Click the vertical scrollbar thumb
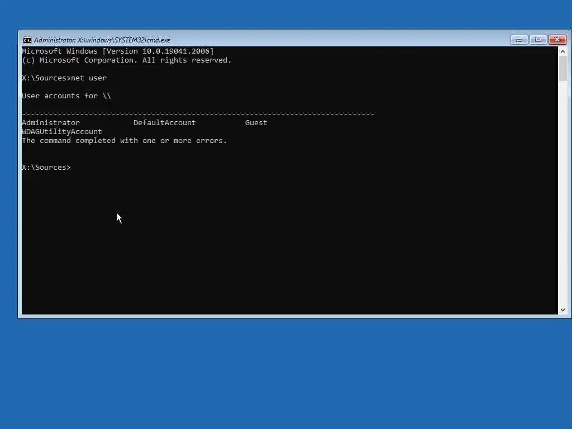 click(563, 69)
